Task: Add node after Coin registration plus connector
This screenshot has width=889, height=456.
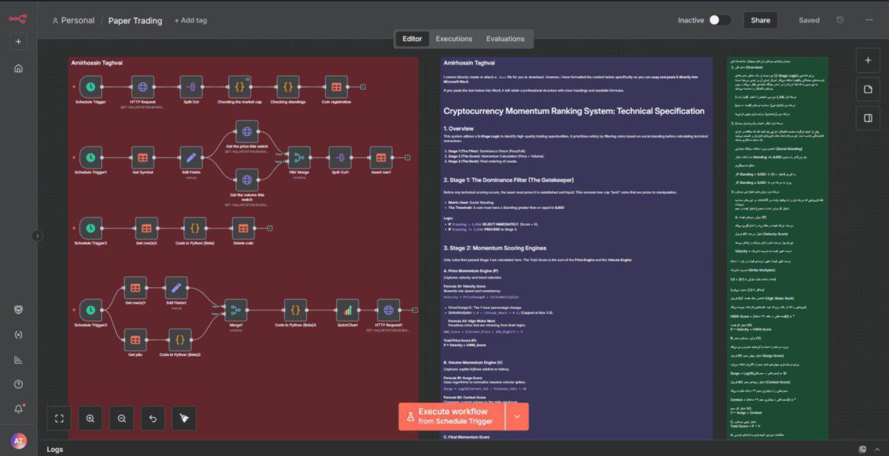Action: 363,87
